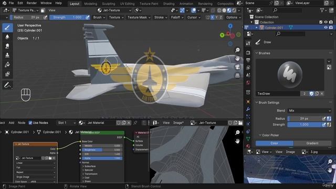Duplicate the TexDraw brush
The height and width of the screenshot is (189, 336).
[x=317, y=93]
